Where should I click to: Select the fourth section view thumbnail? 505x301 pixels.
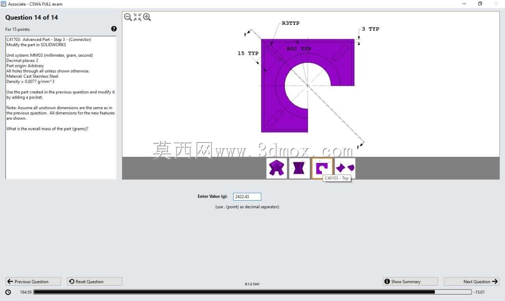click(345, 168)
